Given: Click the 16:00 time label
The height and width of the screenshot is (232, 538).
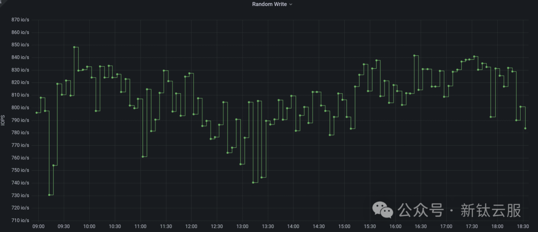Looking at the screenshot, I should [x=395, y=227].
